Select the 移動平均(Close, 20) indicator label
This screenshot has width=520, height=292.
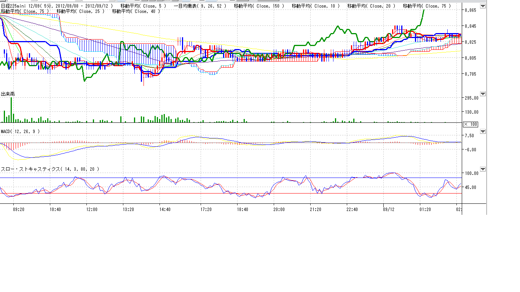click(371, 6)
